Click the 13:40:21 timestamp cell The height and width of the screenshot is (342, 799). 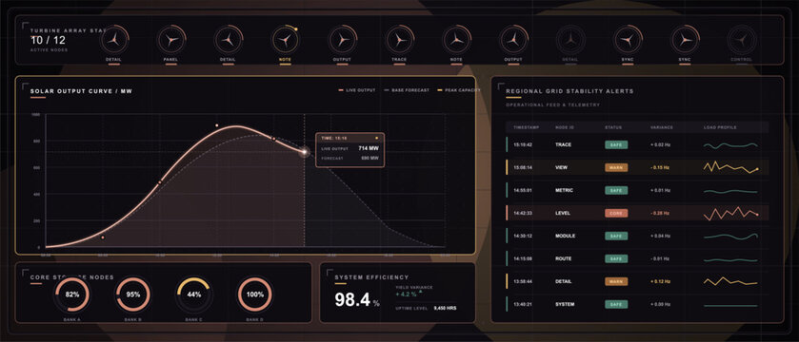(x=523, y=304)
